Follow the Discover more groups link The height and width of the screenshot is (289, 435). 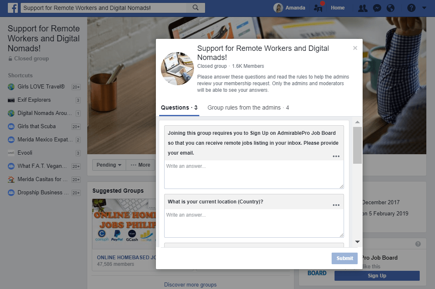tap(190, 284)
